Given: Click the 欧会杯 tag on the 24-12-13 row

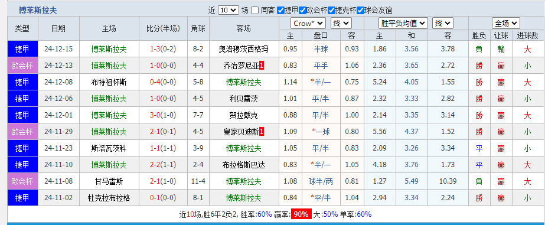Looking at the screenshot, I should [22, 66].
